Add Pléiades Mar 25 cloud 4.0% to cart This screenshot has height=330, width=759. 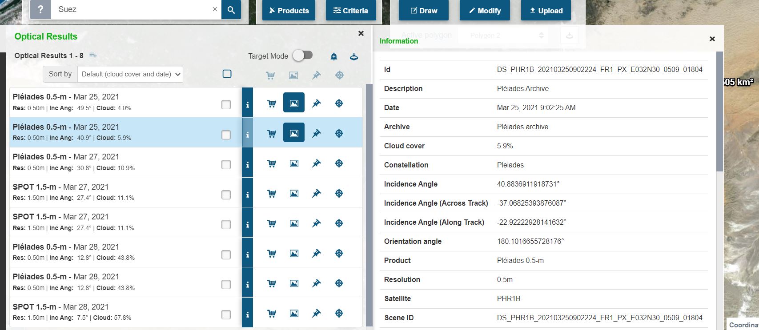272,103
